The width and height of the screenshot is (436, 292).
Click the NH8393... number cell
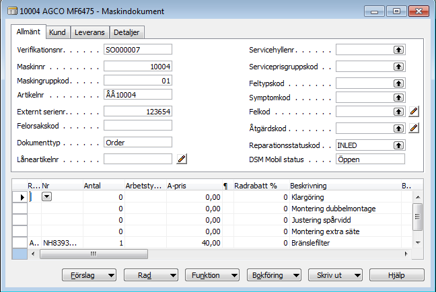click(62, 243)
